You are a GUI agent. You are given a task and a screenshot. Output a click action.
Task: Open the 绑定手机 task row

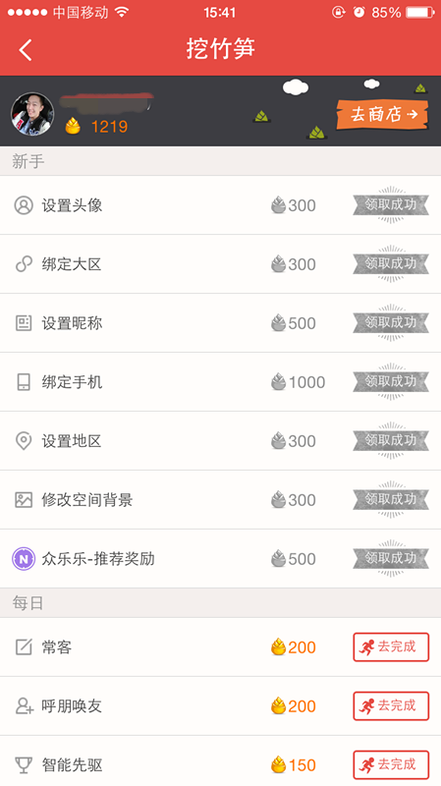click(x=220, y=382)
